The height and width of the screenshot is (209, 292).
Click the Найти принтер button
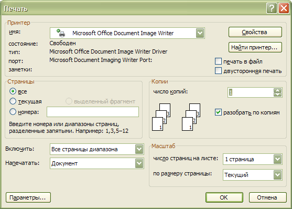click(255, 47)
